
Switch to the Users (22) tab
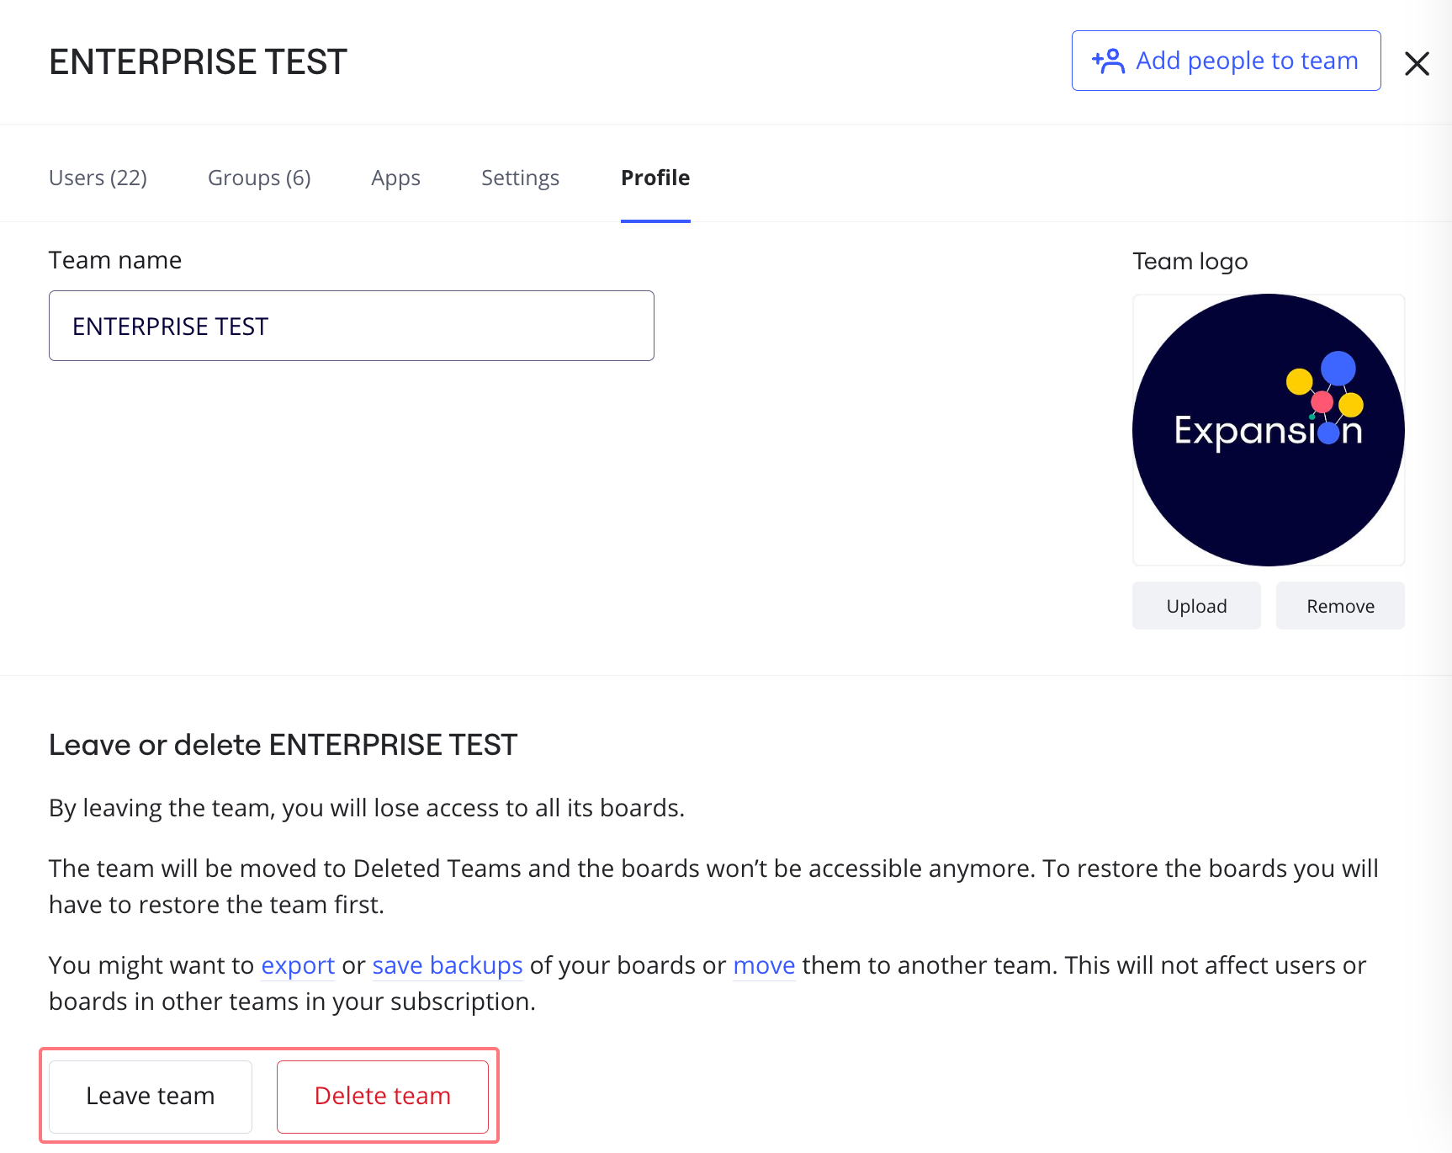click(98, 178)
